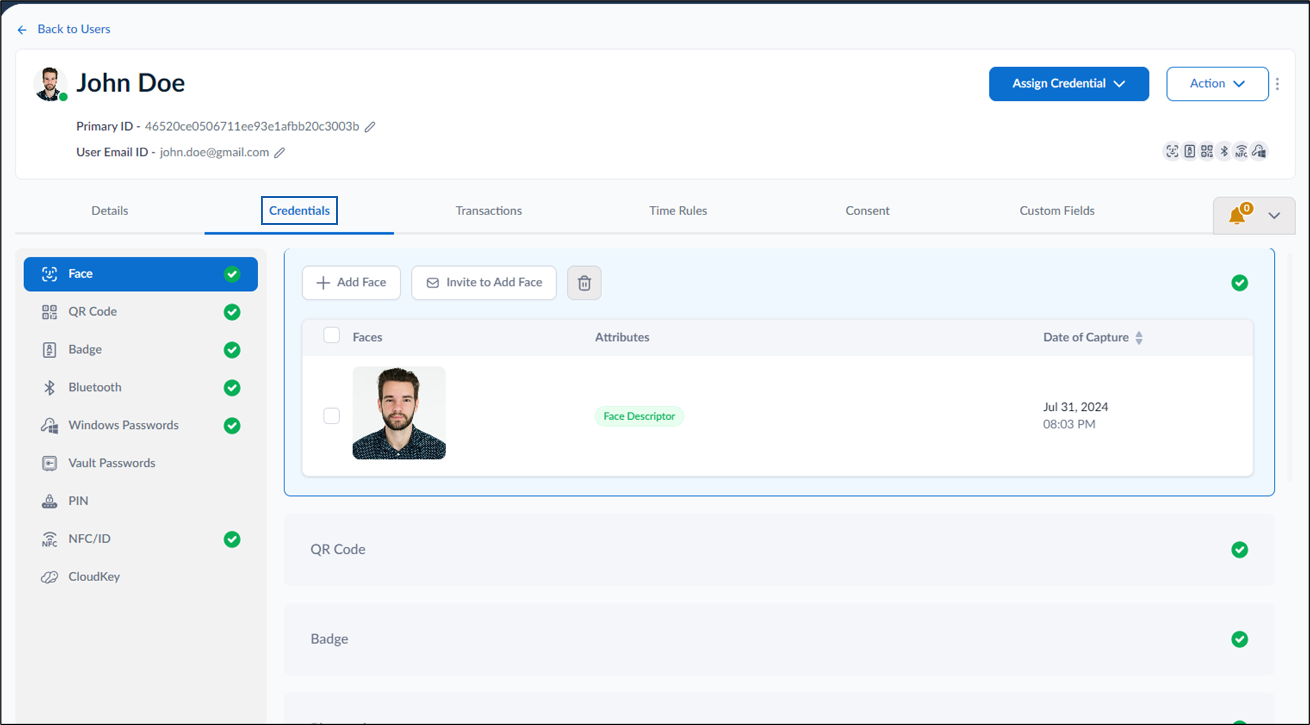The width and height of the screenshot is (1310, 725).
Task: Click John Doe's profile avatar
Action: tap(50, 84)
